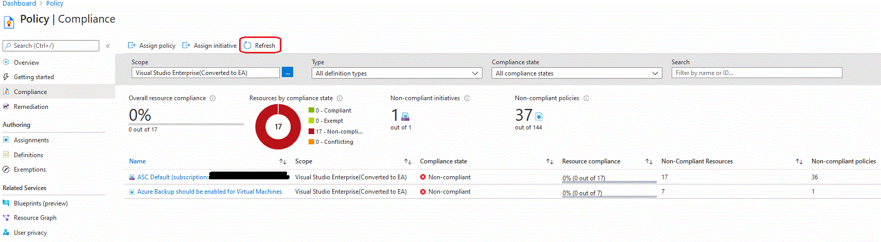Go to Overview in sidebar
Screen dimensions: 881x242
pyautogui.click(x=26, y=62)
